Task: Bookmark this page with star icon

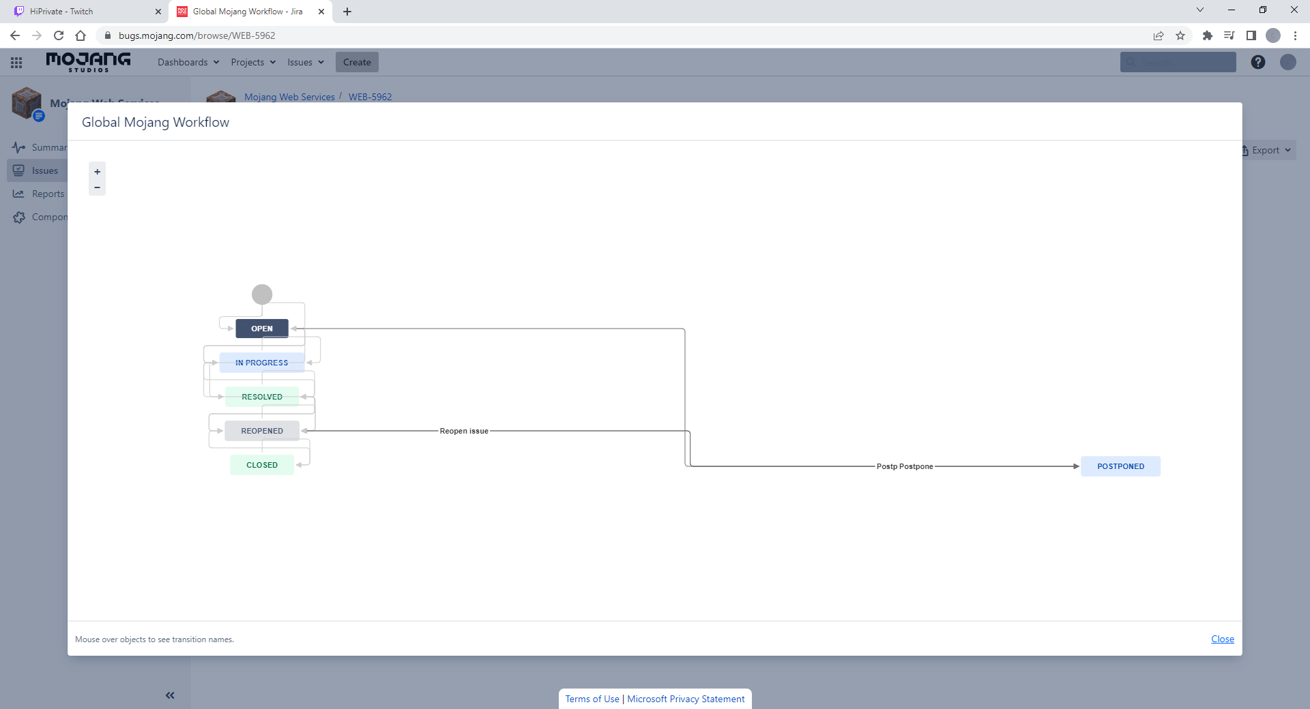Action: click(1180, 35)
